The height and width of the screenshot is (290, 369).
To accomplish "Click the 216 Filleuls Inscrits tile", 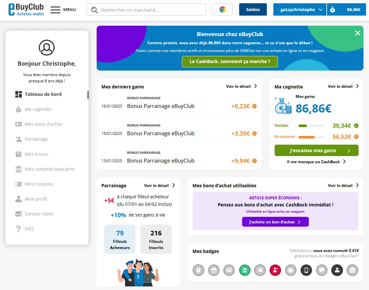I will click(156, 239).
